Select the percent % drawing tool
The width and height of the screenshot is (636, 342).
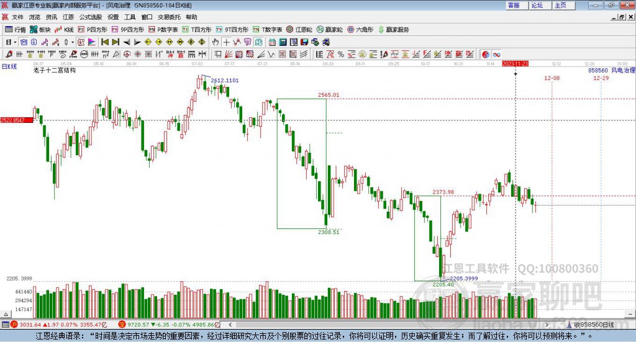click(341, 54)
